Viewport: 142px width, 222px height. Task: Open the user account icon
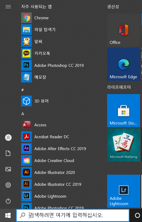click(x=8, y=137)
